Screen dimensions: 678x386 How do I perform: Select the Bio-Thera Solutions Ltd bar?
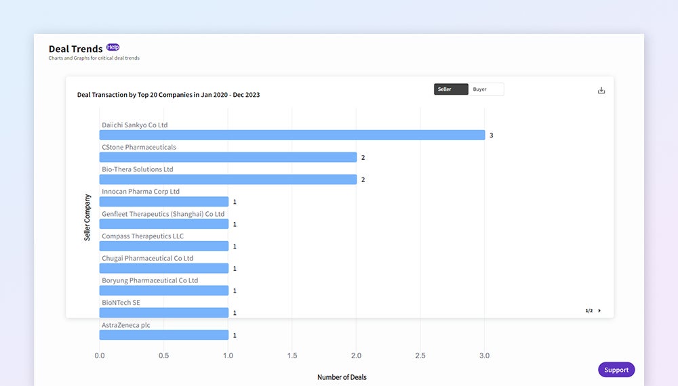pos(228,179)
